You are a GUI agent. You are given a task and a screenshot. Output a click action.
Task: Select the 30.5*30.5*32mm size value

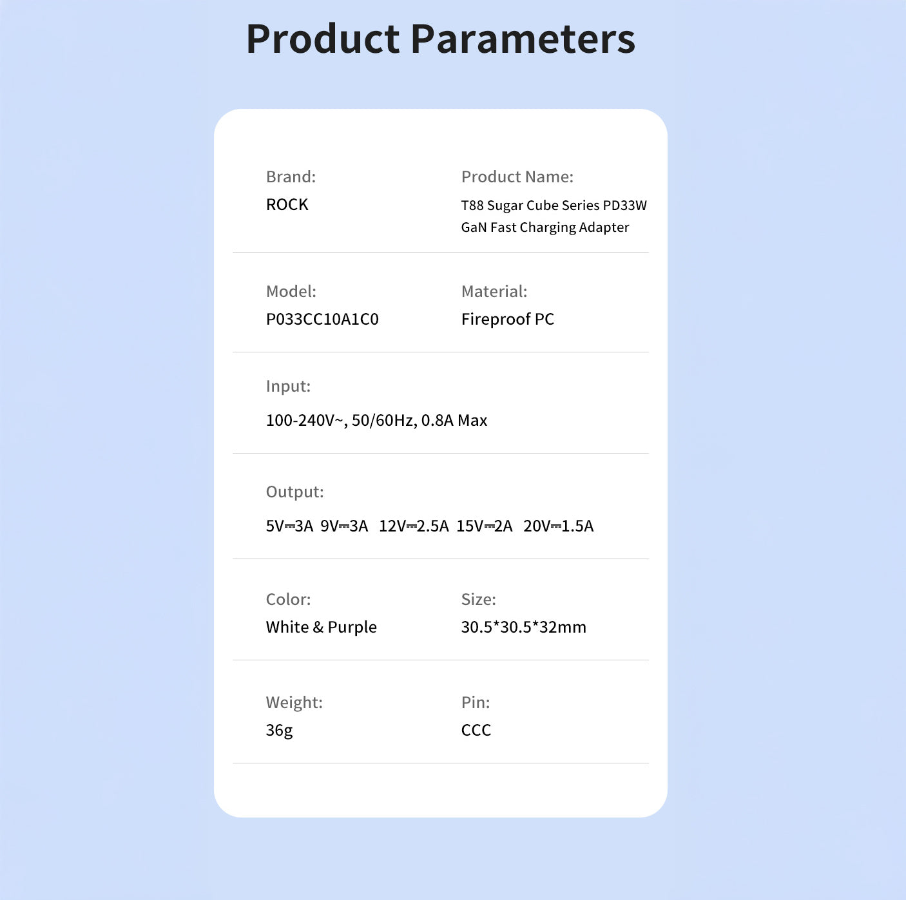tap(523, 627)
